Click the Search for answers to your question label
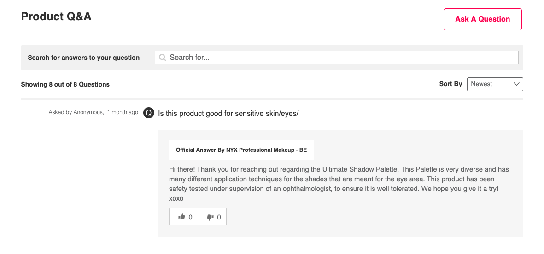544x254 pixels. click(x=84, y=58)
